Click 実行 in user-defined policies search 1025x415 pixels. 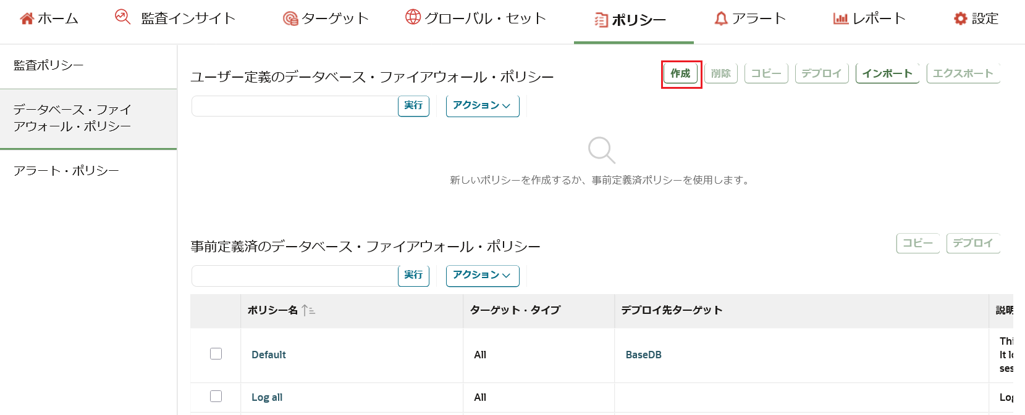click(x=413, y=105)
